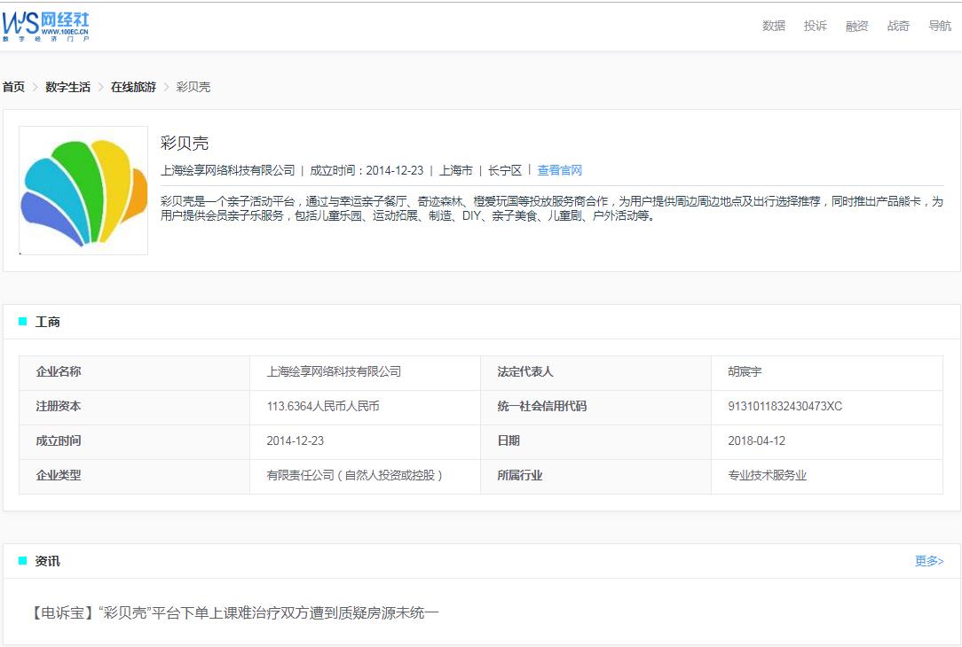Click the 日期 label
The height and width of the screenshot is (647, 962).
pos(509,440)
